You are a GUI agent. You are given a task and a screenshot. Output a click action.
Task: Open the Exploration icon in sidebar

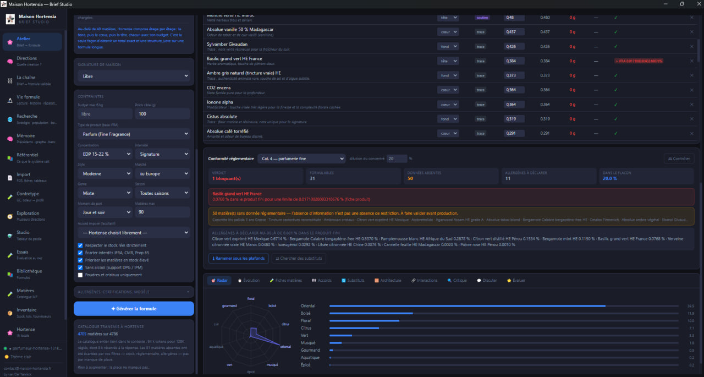click(x=10, y=216)
